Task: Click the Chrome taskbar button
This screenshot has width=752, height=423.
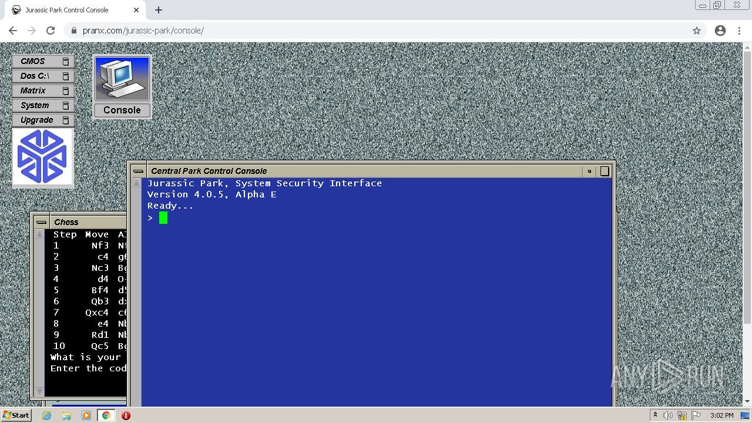Action: [x=106, y=415]
